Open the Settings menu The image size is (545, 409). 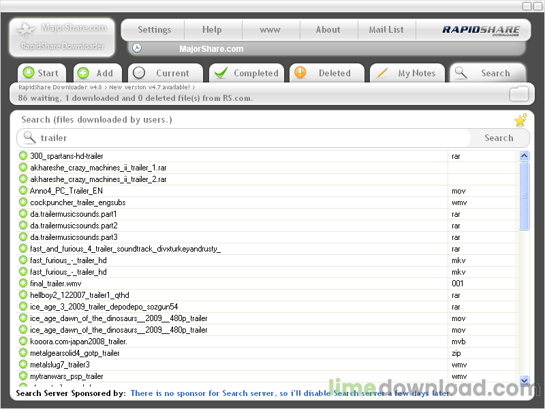(155, 29)
